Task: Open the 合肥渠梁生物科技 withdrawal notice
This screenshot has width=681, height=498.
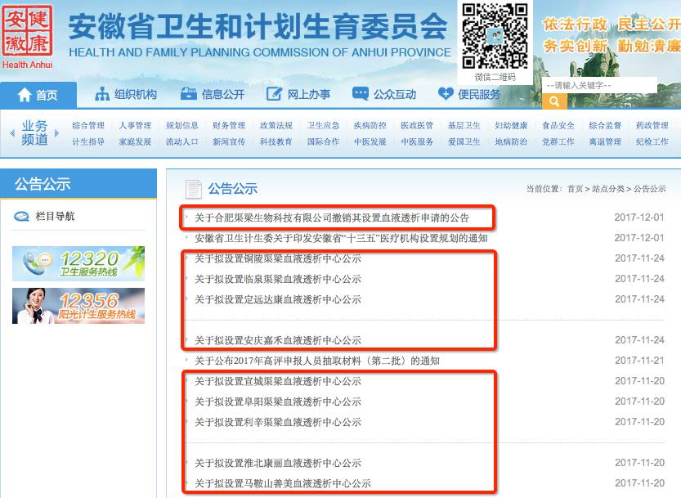Action: coord(332,218)
